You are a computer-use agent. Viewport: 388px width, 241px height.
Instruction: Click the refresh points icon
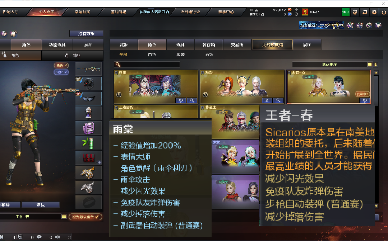296,14
